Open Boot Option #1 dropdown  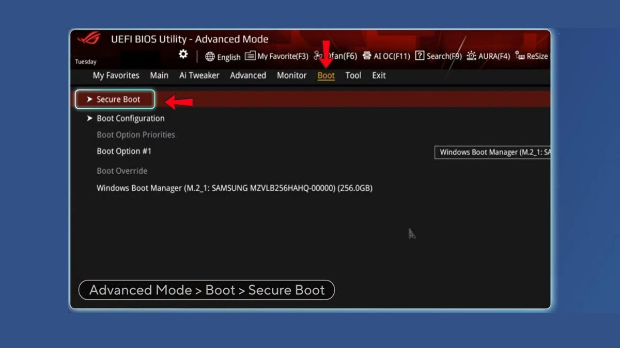[492, 152]
